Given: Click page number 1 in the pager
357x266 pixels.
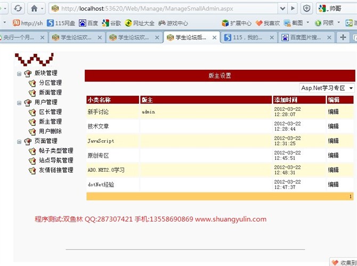Looking at the screenshot, I should tap(351, 196).
